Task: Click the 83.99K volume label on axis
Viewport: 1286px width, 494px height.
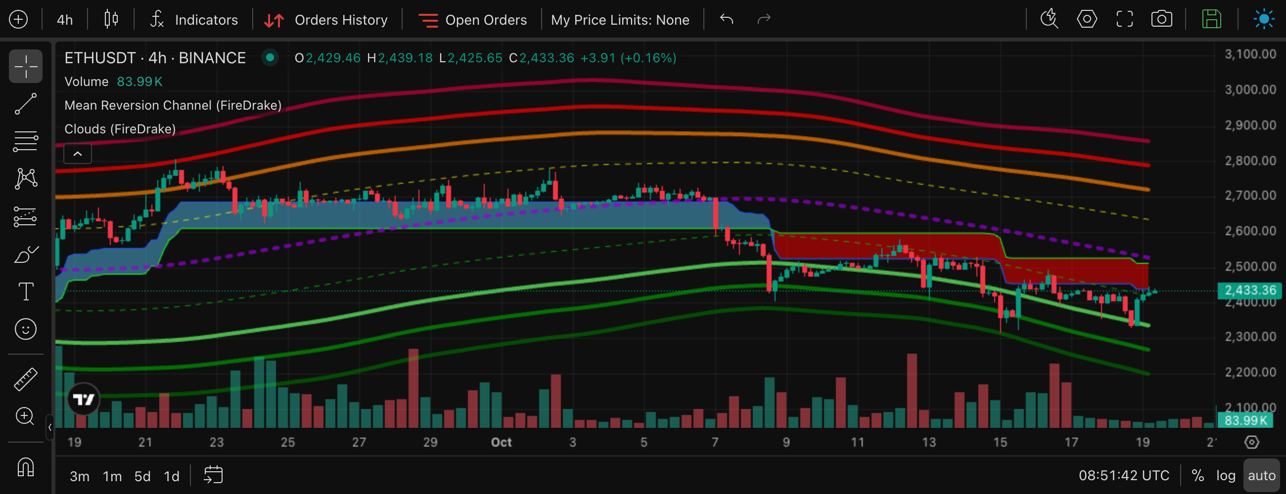Action: (1245, 420)
